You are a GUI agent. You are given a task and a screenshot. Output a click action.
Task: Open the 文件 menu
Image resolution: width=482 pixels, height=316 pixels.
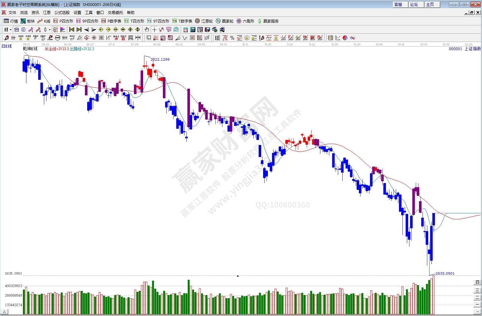coord(12,13)
